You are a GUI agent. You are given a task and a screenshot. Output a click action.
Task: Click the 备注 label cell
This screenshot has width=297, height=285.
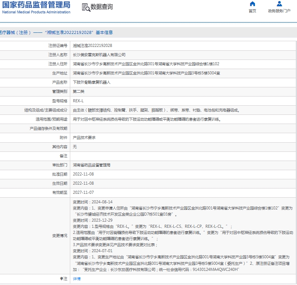point(35,156)
